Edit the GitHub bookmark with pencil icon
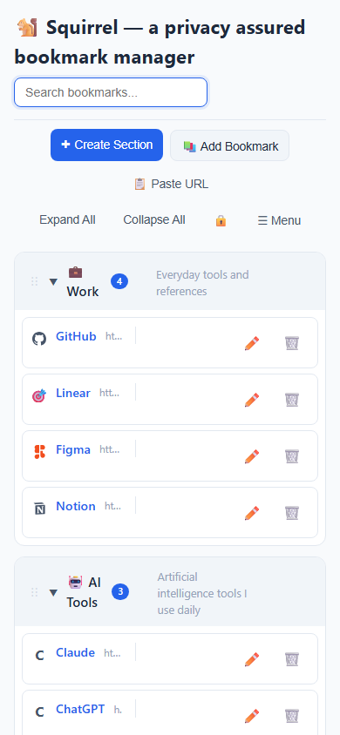Screen dimensions: 340x735 [x=252, y=343]
